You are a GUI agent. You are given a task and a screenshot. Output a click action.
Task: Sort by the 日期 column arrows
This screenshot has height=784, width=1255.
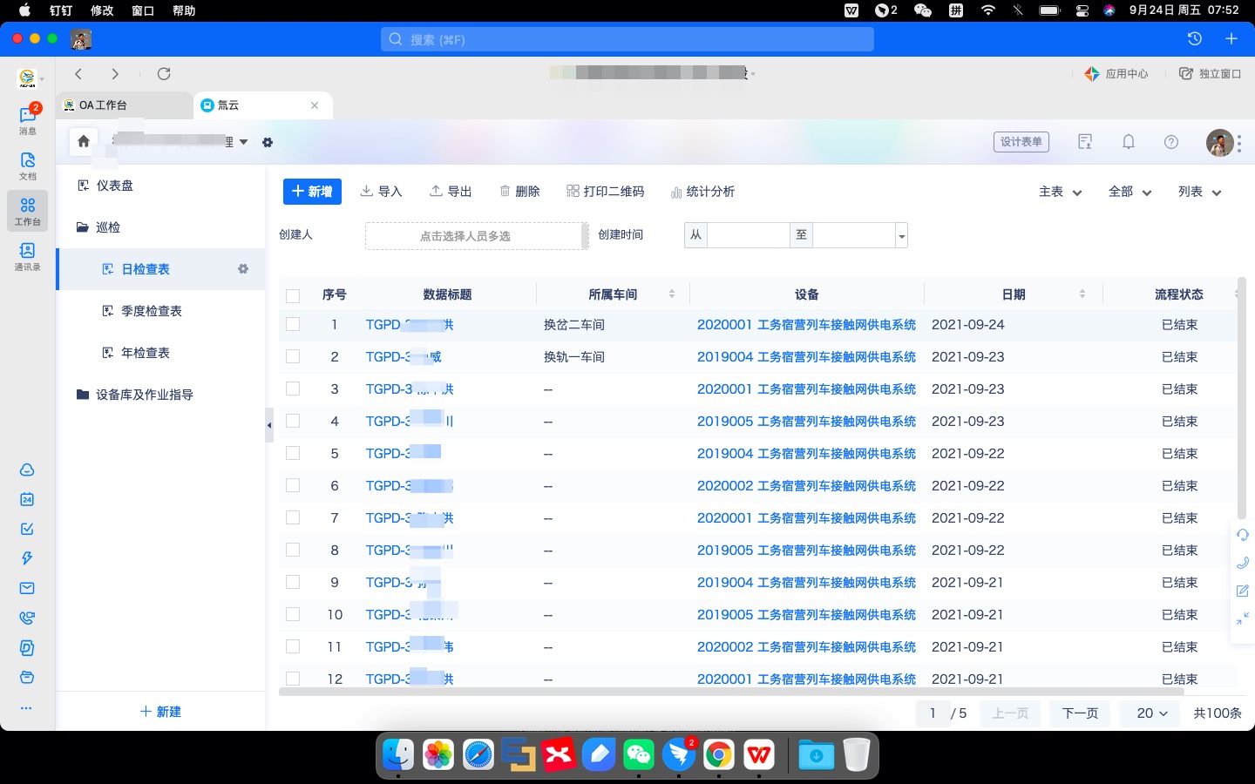(x=1082, y=294)
